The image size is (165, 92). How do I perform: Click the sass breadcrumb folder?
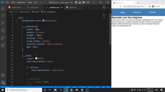11,12
